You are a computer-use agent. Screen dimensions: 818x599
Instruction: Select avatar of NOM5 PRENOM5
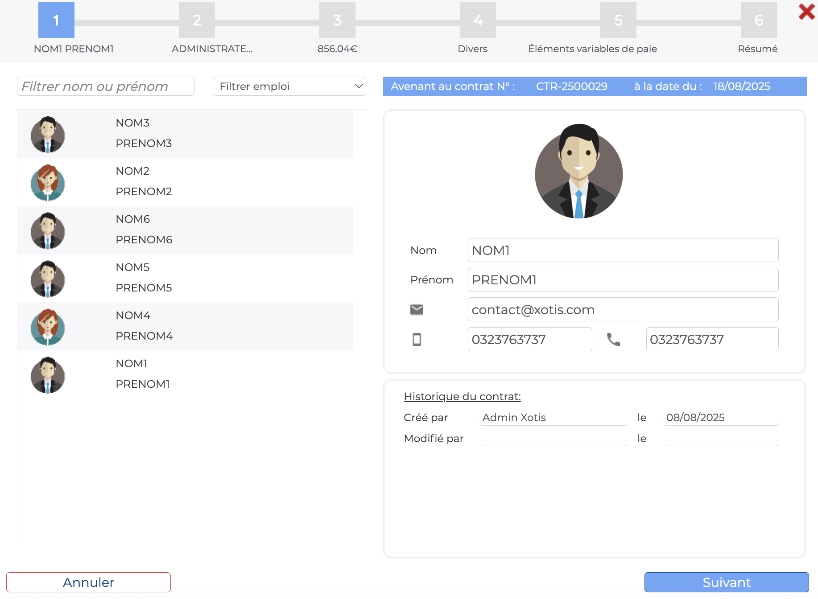click(48, 279)
